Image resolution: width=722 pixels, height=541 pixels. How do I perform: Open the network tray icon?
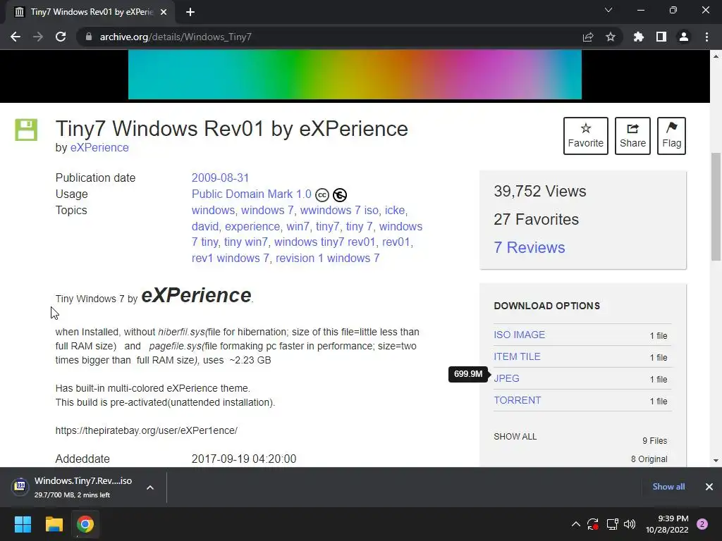point(612,524)
